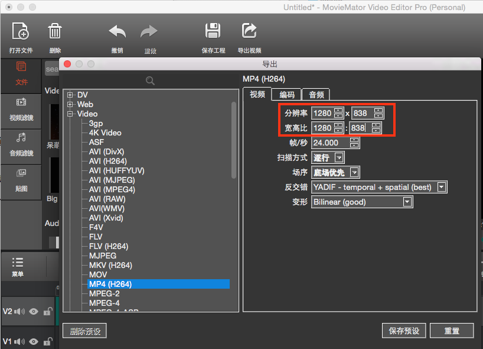Adjust resolution height 838 stepper arrows
This screenshot has height=349, width=483.
pyautogui.click(x=378, y=113)
